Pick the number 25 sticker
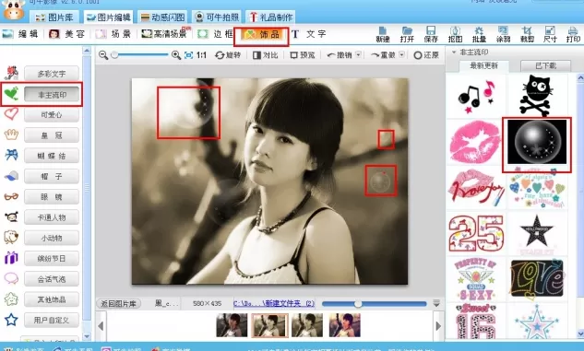This screenshot has width=584, height=351. click(x=476, y=233)
